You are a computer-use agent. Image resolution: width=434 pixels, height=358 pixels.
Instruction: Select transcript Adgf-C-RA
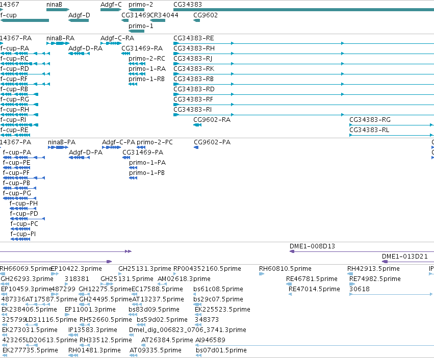117,38
